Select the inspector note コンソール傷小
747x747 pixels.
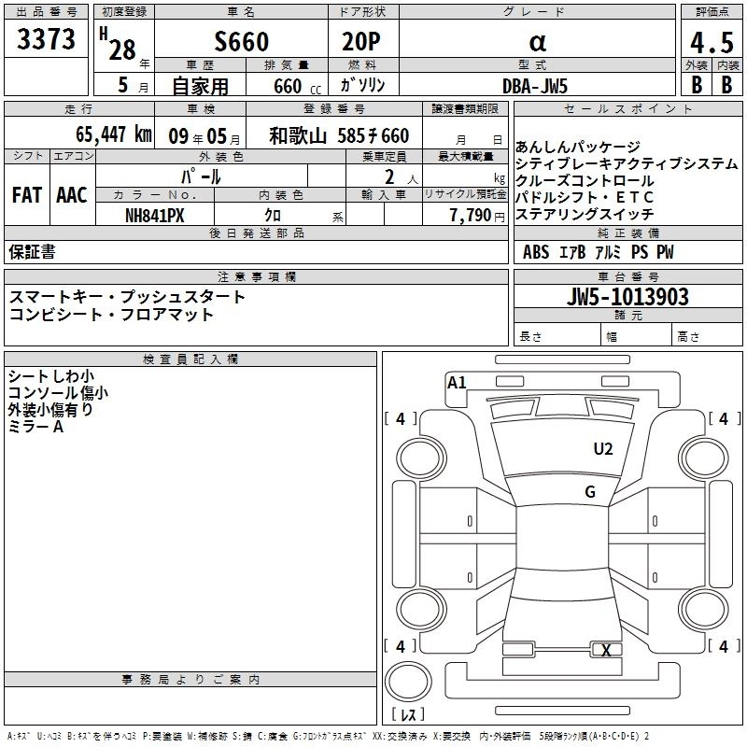[58, 393]
